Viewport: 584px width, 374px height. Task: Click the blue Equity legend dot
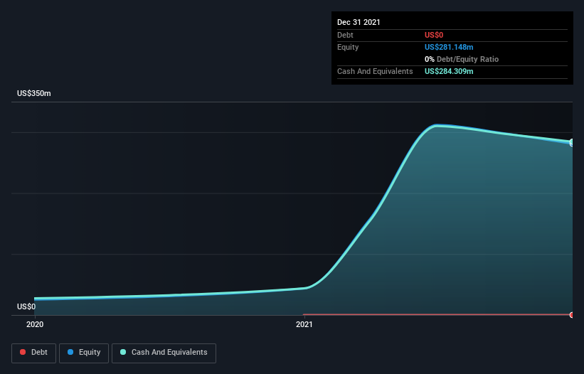click(70, 352)
